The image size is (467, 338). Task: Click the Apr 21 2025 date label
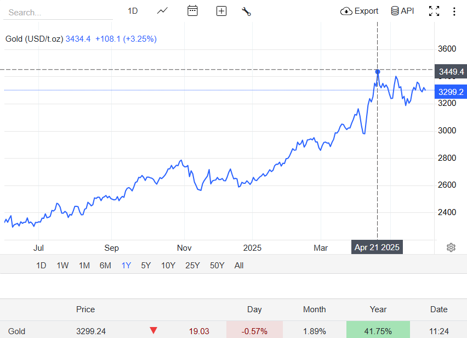[x=377, y=247]
